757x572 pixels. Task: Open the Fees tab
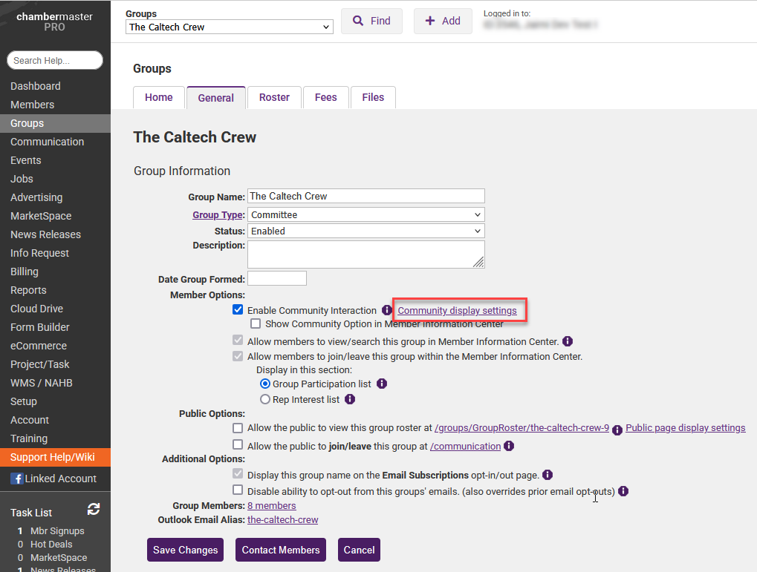[325, 97]
